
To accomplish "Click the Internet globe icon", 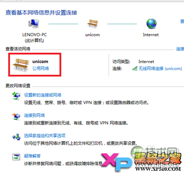I will pos(151,24).
